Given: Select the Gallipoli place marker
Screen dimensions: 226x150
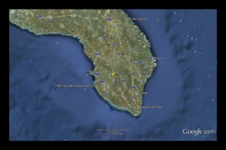Looking at the screenshot, I should (93, 73).
